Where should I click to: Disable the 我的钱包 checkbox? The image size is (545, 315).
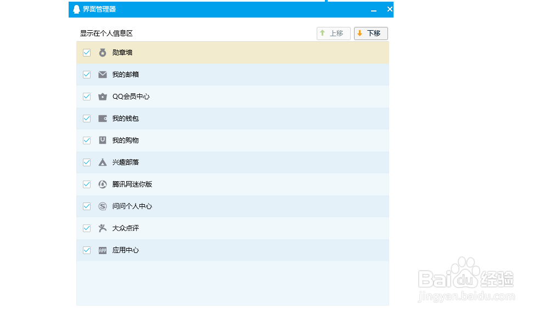(x=87, y=119)
